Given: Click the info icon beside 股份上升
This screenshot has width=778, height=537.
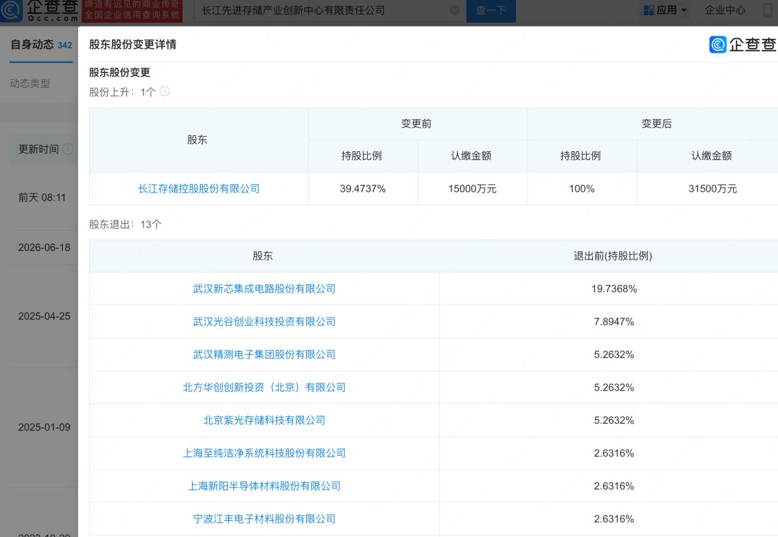Looking at the screenshot, I should click(165, 92).
